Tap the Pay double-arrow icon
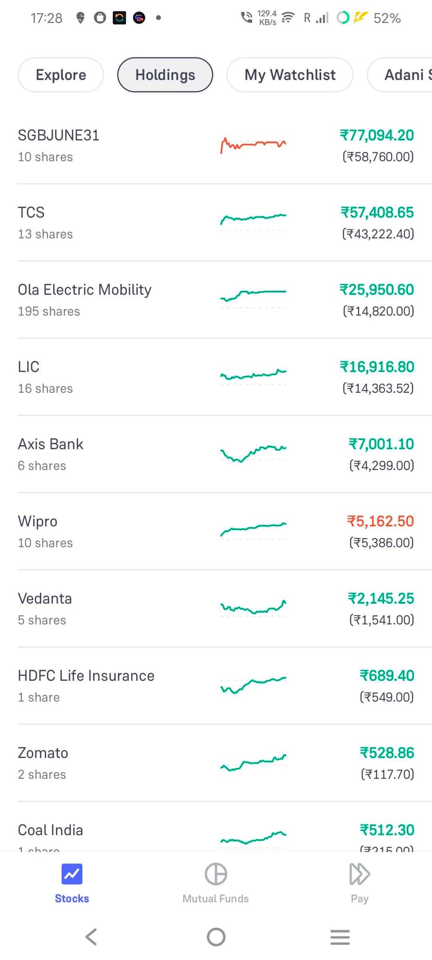432x960 pixels. pyautogui.click(x=359, y=874)
